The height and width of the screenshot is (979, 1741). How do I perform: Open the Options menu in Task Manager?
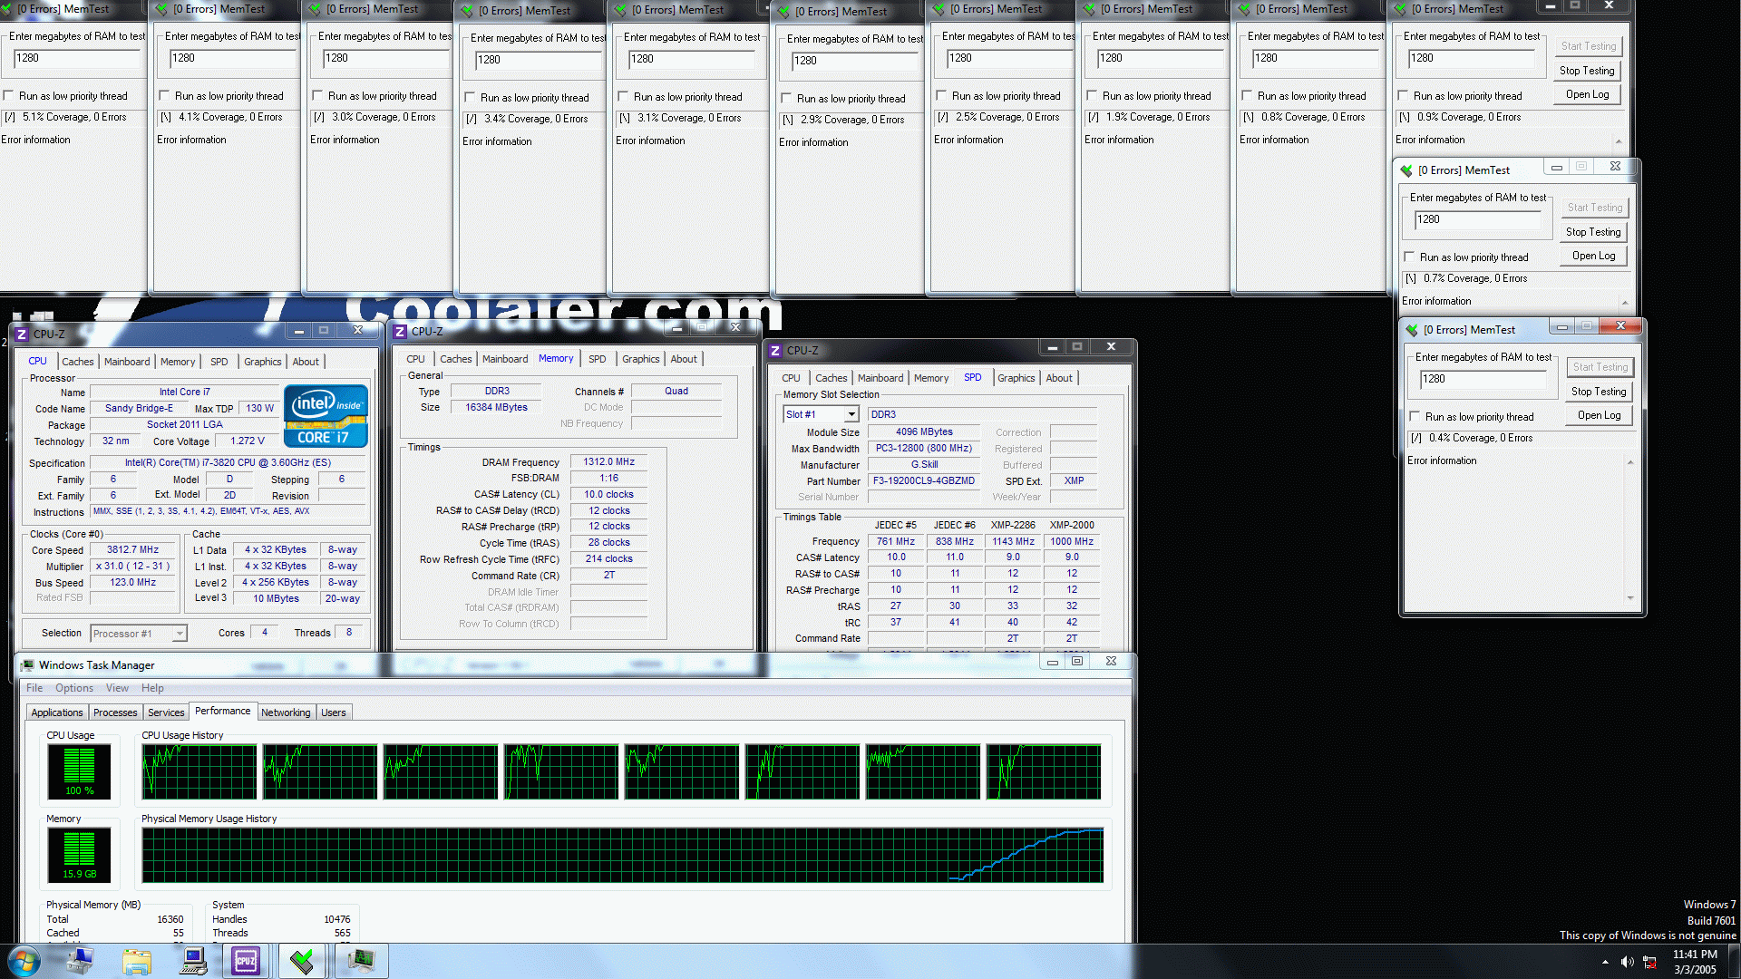(74, 688)
